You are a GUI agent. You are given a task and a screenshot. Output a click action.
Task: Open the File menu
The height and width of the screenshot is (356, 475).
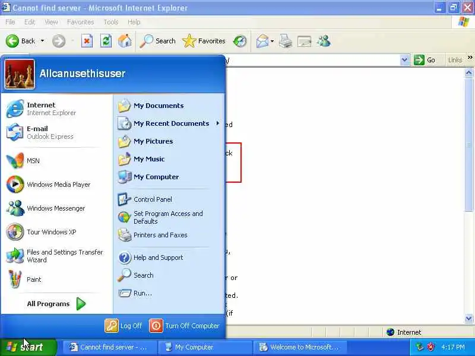tap(10, 22)
